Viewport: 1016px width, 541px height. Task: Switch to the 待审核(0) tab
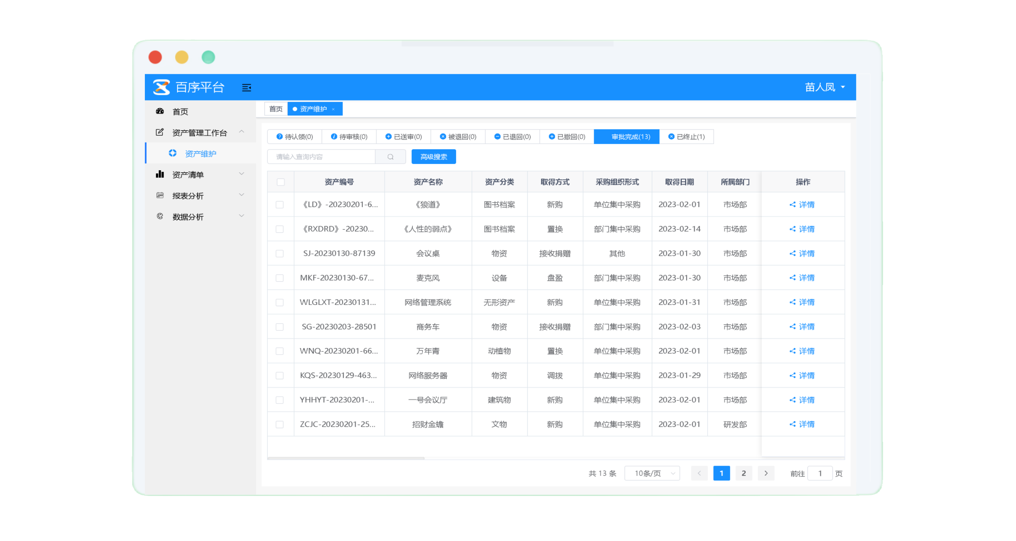pyautogui.click(x=349, y=137)
